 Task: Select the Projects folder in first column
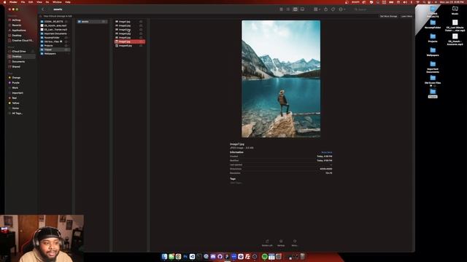point(55,45)
